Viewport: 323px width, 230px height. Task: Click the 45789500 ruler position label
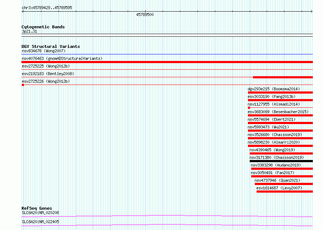145,15
